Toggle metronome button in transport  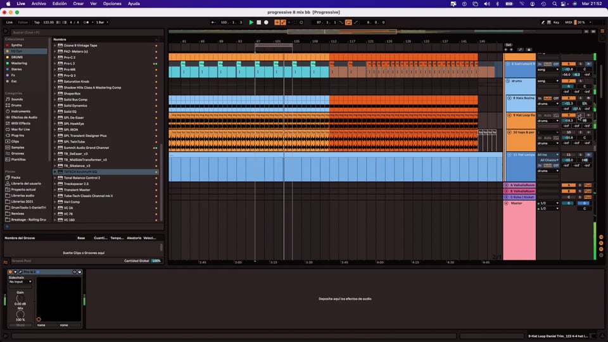click(x=86, y=23)
